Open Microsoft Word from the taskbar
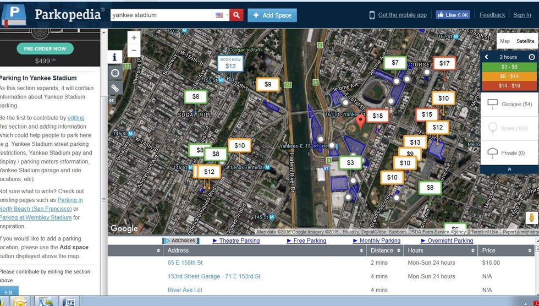The width and height of the screenshot is (539, 306). click(70, 301)
